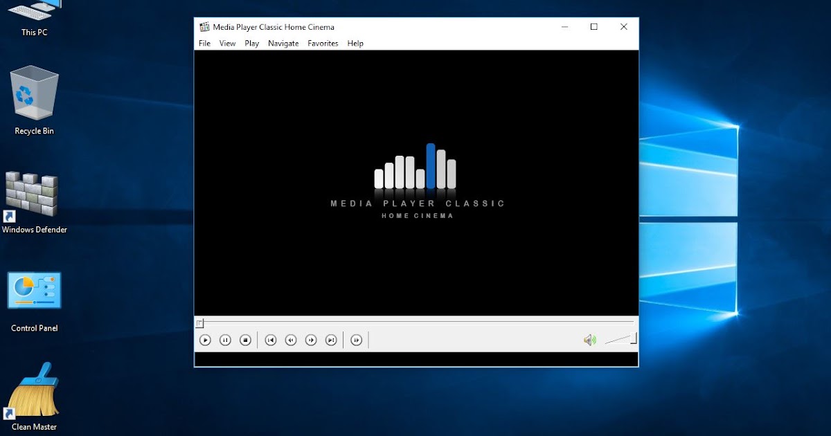This screenshot has height=436, width=831.
Task: Click the Media Player Classic logo in video area
Action: (418, 181)
